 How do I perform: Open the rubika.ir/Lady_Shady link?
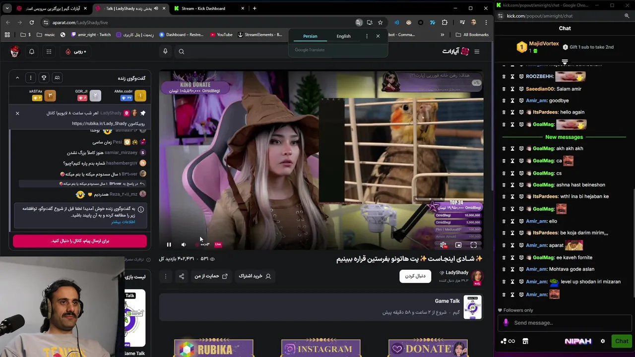pyautogui.click(x=99, y=123)
